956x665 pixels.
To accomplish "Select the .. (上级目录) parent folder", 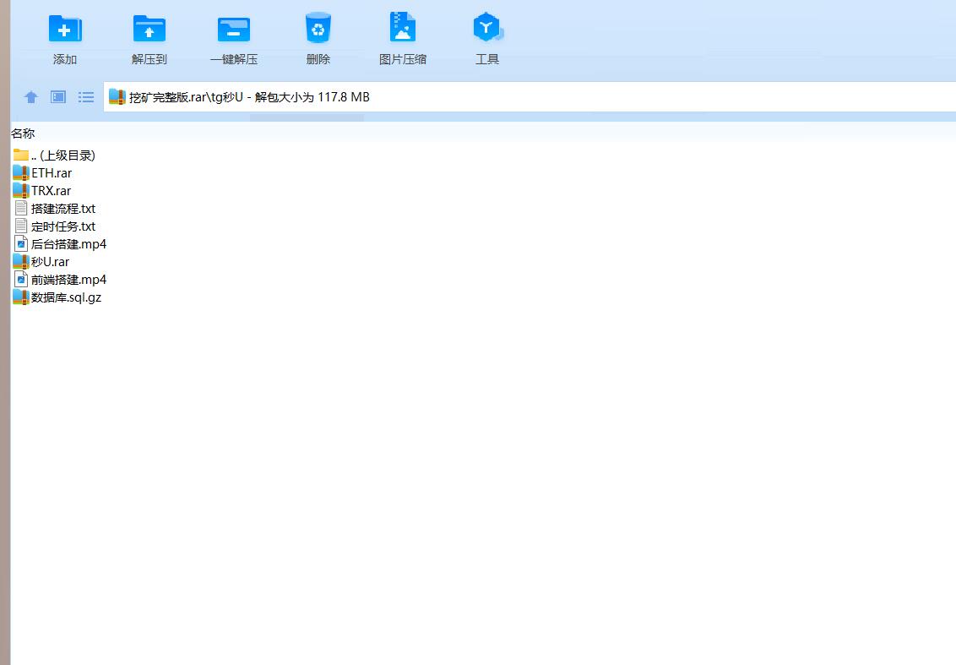I will pos(62,155).
